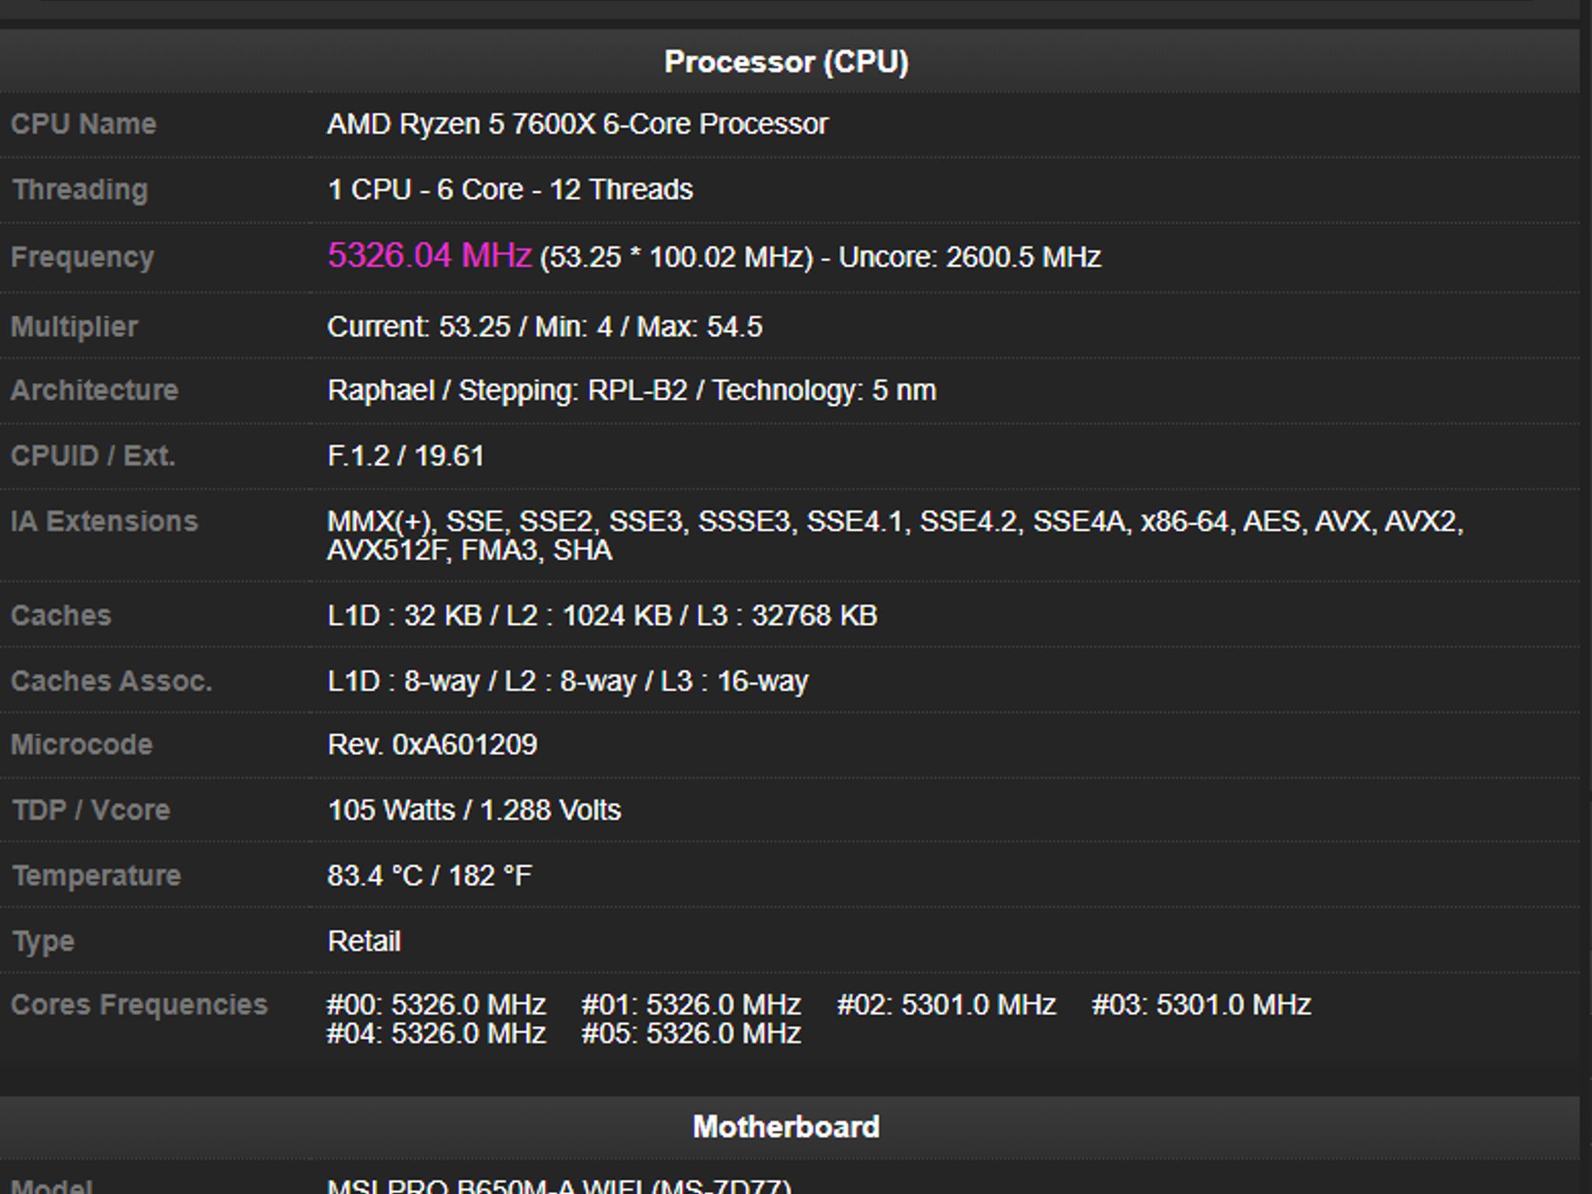The width and height of the screenshot is (1592, 1194).
Task: Click core #05: 5326.0 MHz frequency
Action: pos(691,1034)
